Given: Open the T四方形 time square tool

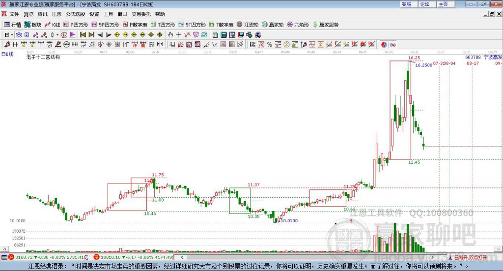Looking at the screenshot, I should (163, 25).
